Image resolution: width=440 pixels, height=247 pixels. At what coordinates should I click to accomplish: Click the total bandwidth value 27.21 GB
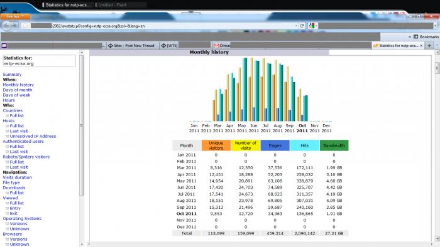[x=334, y=233]
